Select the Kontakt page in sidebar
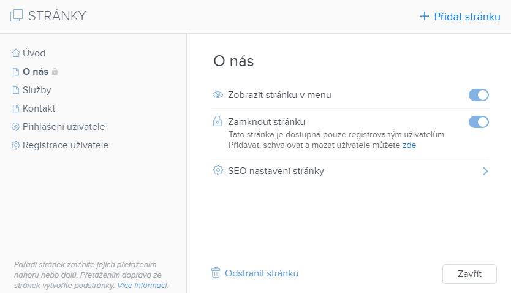 [x=39, y=108]
